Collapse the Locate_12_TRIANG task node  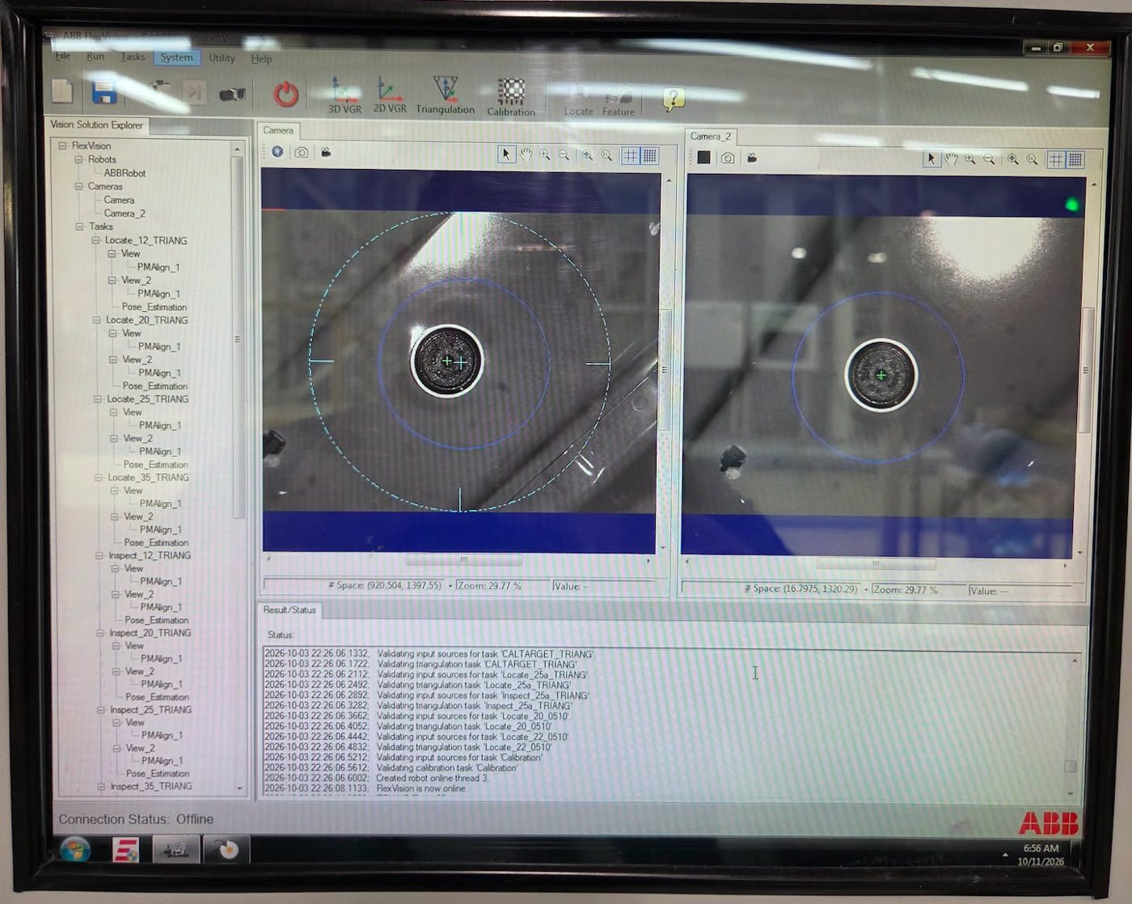pyautogui.click(x=95, y=240)
